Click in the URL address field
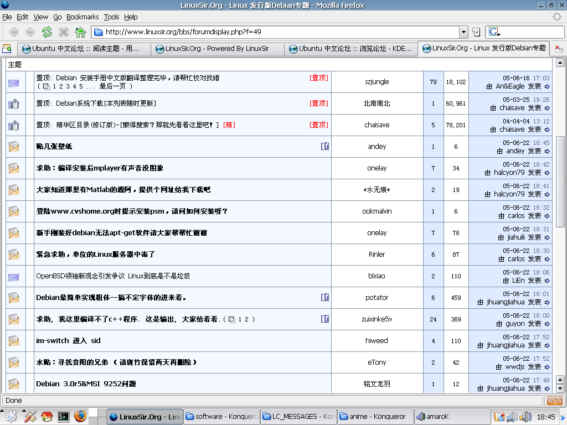This screenshot has height=425, width=567. pos(275,32)
